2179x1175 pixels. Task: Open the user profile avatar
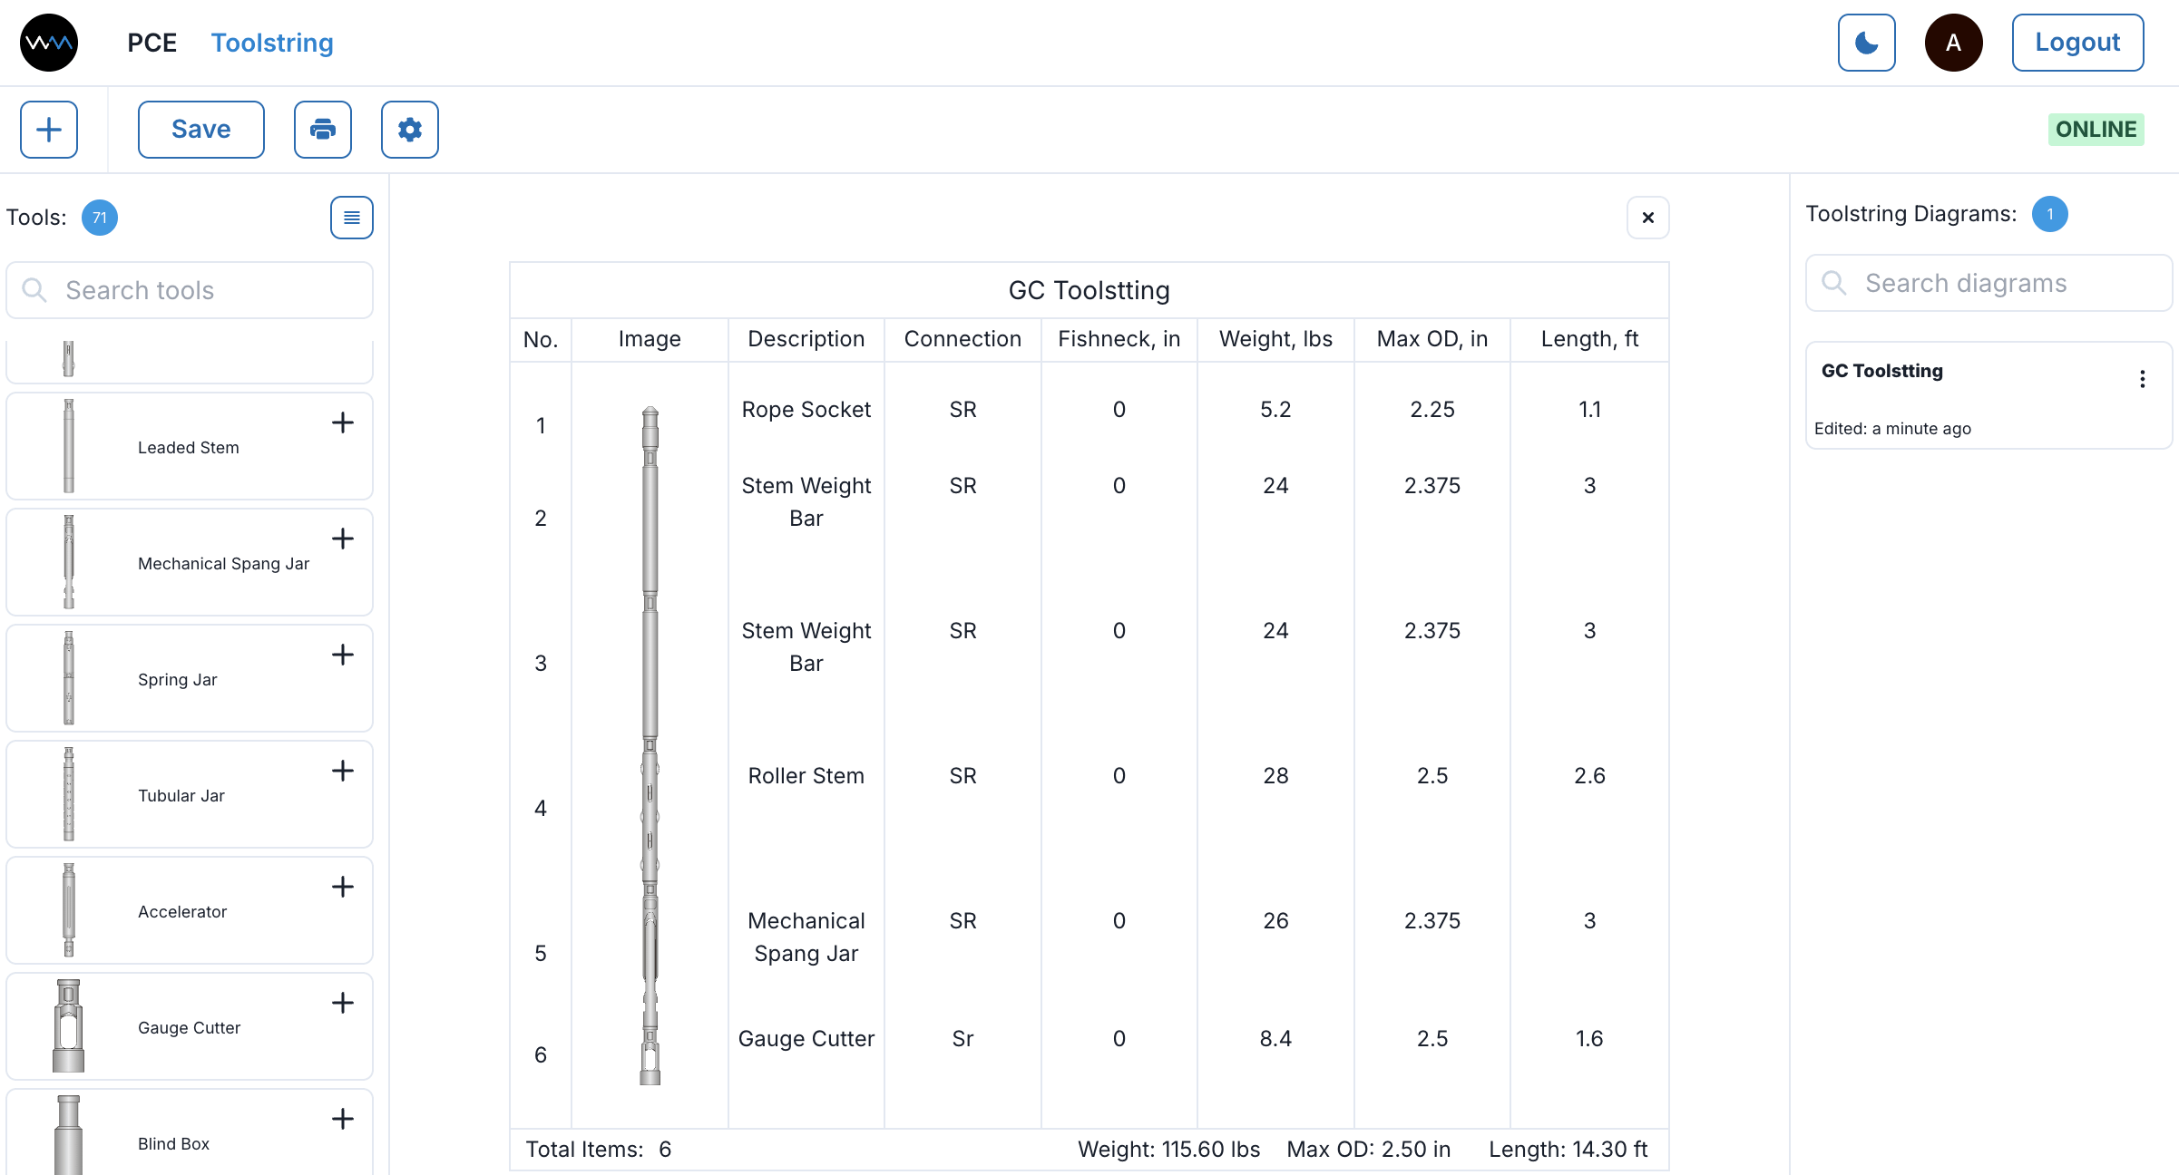click(x=1954, y=42)
